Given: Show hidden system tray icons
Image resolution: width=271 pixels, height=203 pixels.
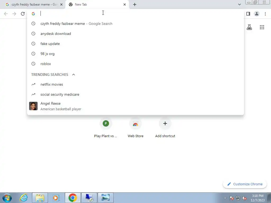Looking at the screenshot, I should (225, 198).
